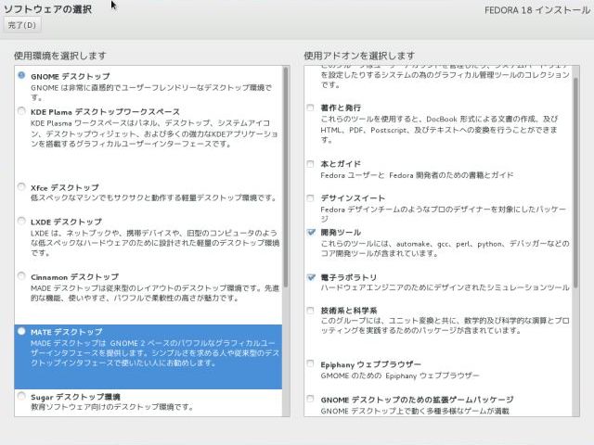
Task: Click the GNOME デスクトップのための拡張ゲームパッケージ label
Action: (x=417, y=400)
